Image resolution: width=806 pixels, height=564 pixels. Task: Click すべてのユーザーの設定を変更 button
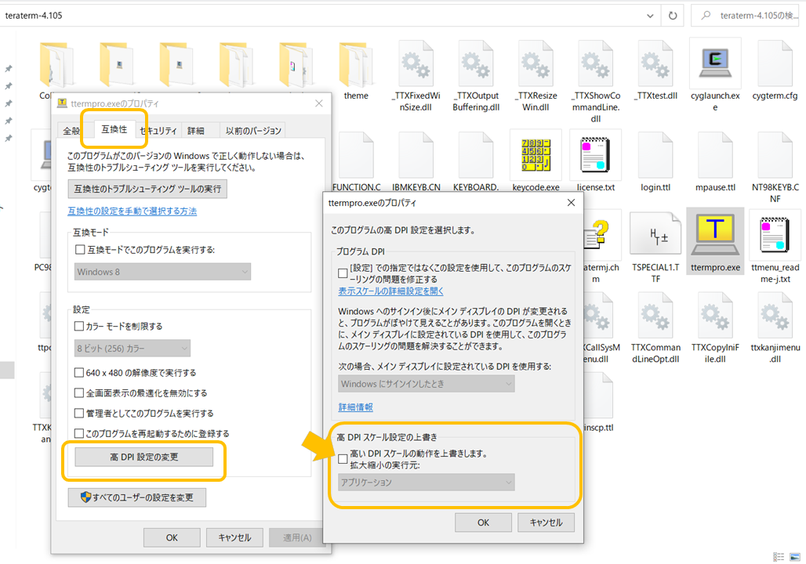coord(137,497)
